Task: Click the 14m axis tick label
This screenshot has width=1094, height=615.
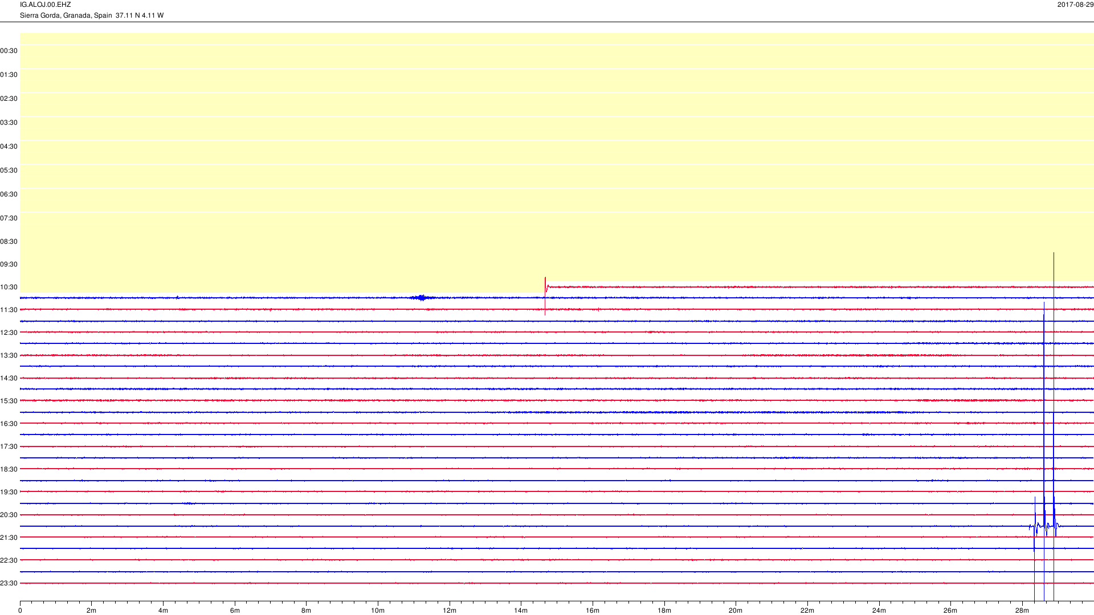Action: pyautogui.click(x=521, y=610)
